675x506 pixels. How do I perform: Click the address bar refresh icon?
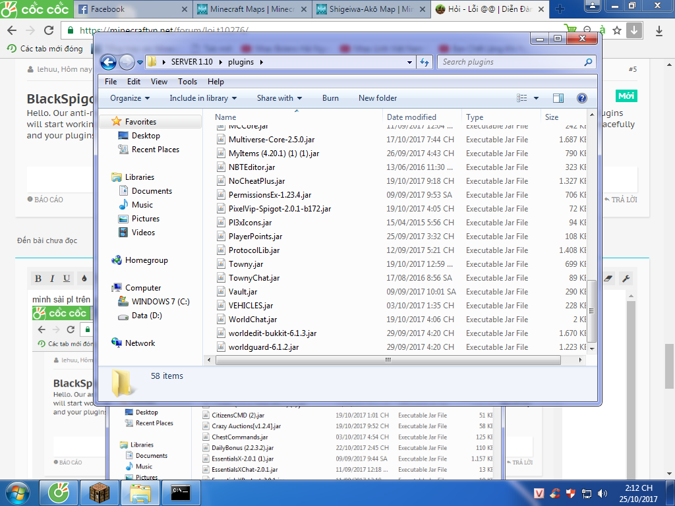click(425, 62)
